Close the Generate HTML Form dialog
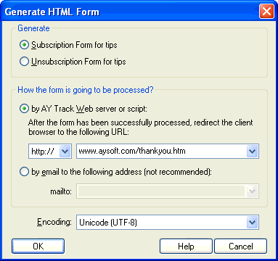 (266, 12)
